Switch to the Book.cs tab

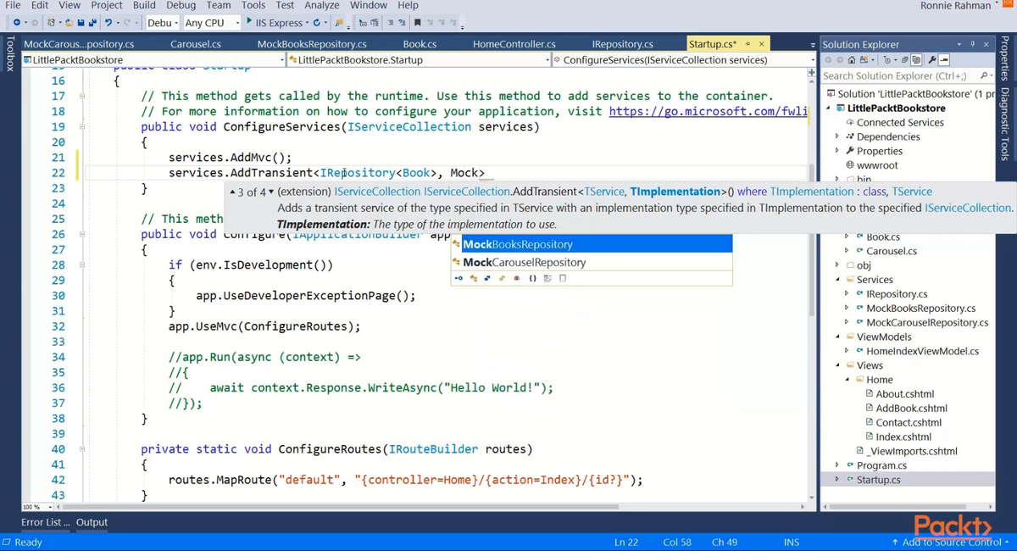[420, 44]
